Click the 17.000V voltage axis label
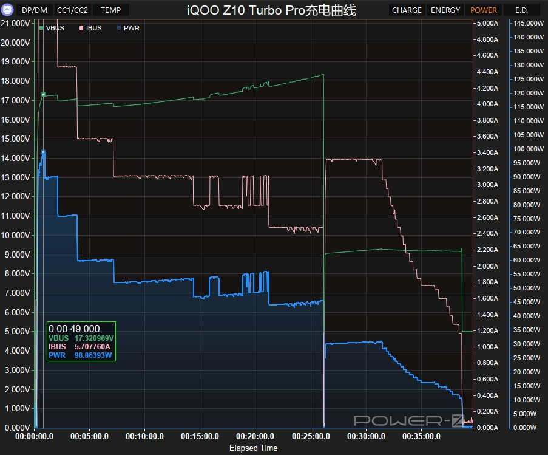Viewport: 548px width, 455px height. tap(15, 100)
